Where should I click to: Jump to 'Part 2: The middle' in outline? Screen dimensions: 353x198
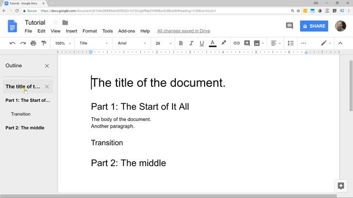point(25,128)
